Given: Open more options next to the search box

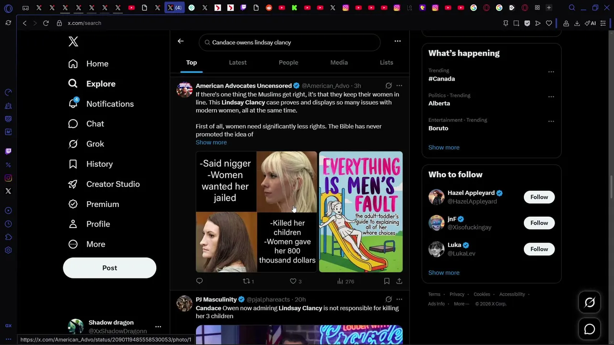Looking at the screenshot, I should tap(398, 41).
